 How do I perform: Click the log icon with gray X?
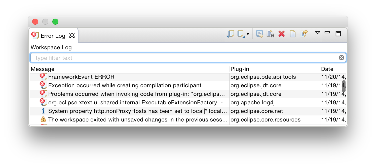click(271, 34)
